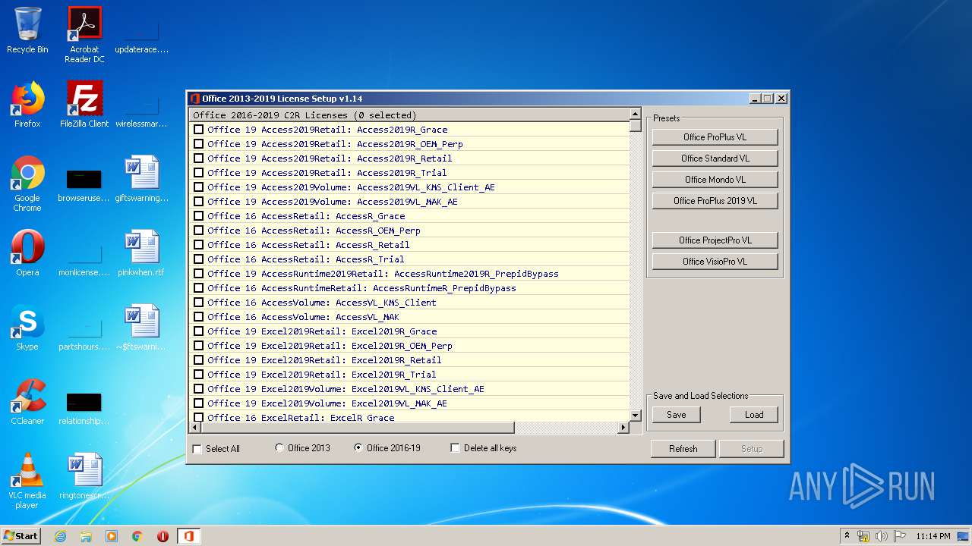Check Excel2019R_Grace license checkbox

[x=198, y=331]
